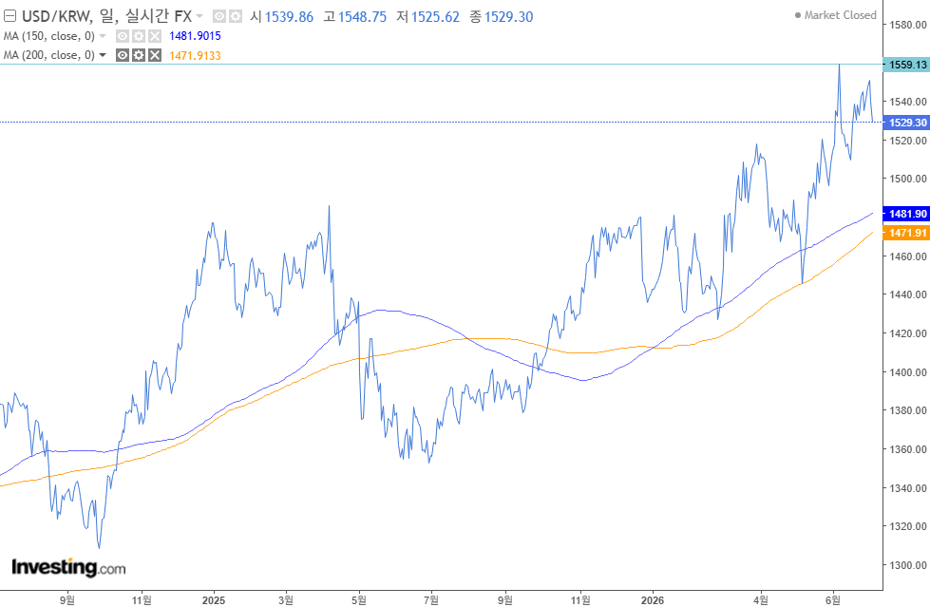Click the 11월 label left of 2026
The height and width of the screenshot is (607, 930).
(x=580, y=600)
